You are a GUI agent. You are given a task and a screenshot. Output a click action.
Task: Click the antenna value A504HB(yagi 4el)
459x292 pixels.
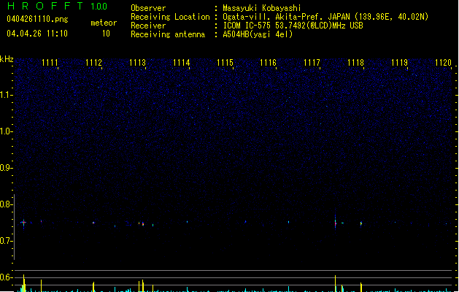click(x=258, y=34)
